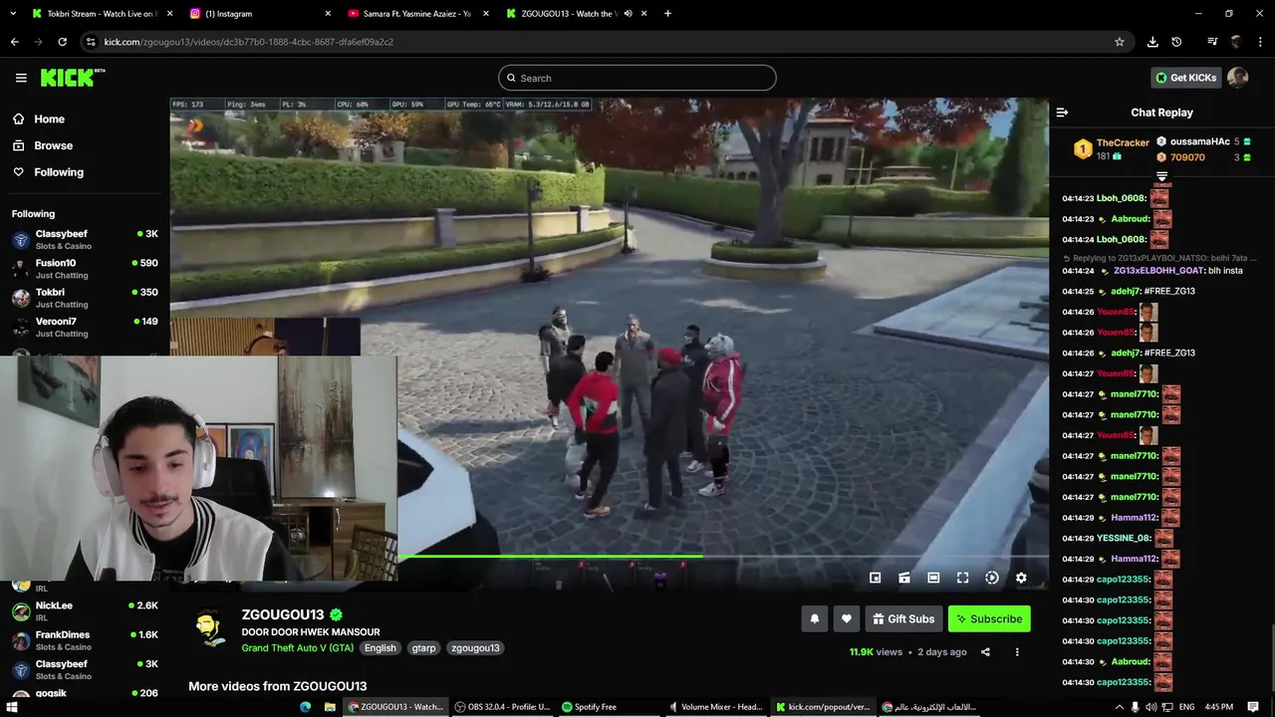Click the gtarp tag
This screenshot has height=717, width=1275.
(x=424, y=647)
